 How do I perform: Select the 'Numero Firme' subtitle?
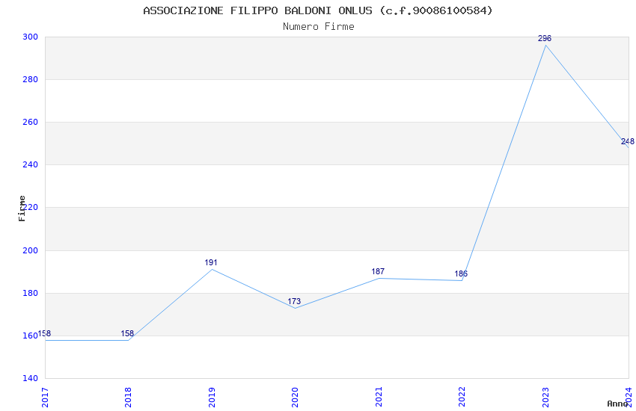(x=319, y=27)
